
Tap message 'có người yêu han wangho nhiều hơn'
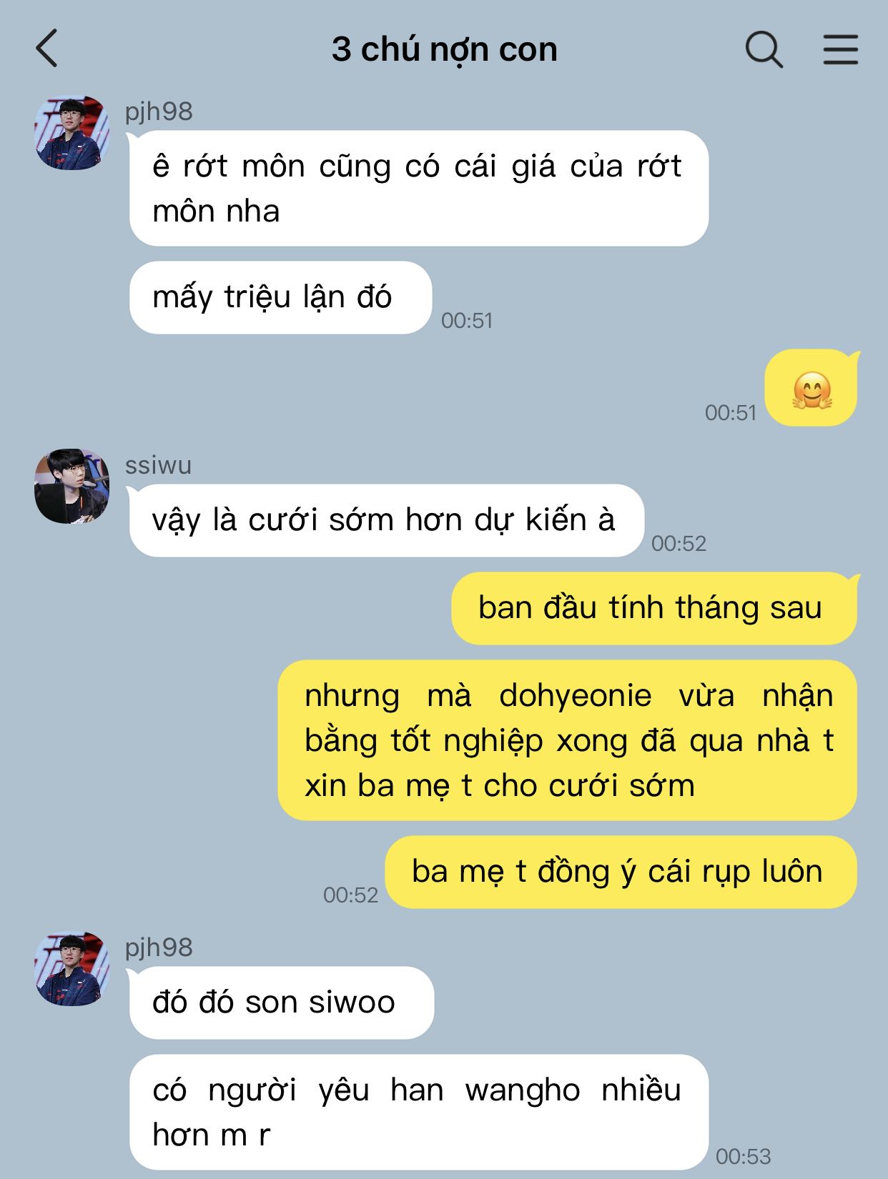tap(419, 1112)
